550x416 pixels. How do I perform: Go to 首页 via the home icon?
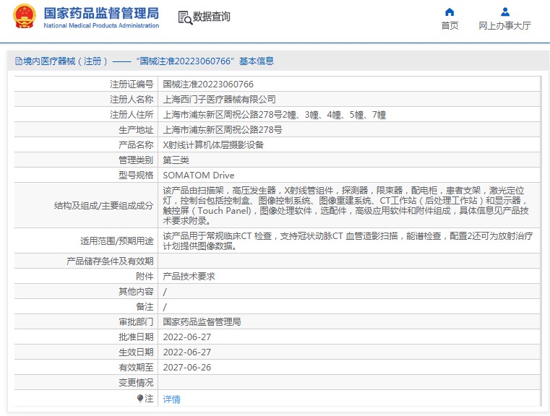tap(450, 12)
